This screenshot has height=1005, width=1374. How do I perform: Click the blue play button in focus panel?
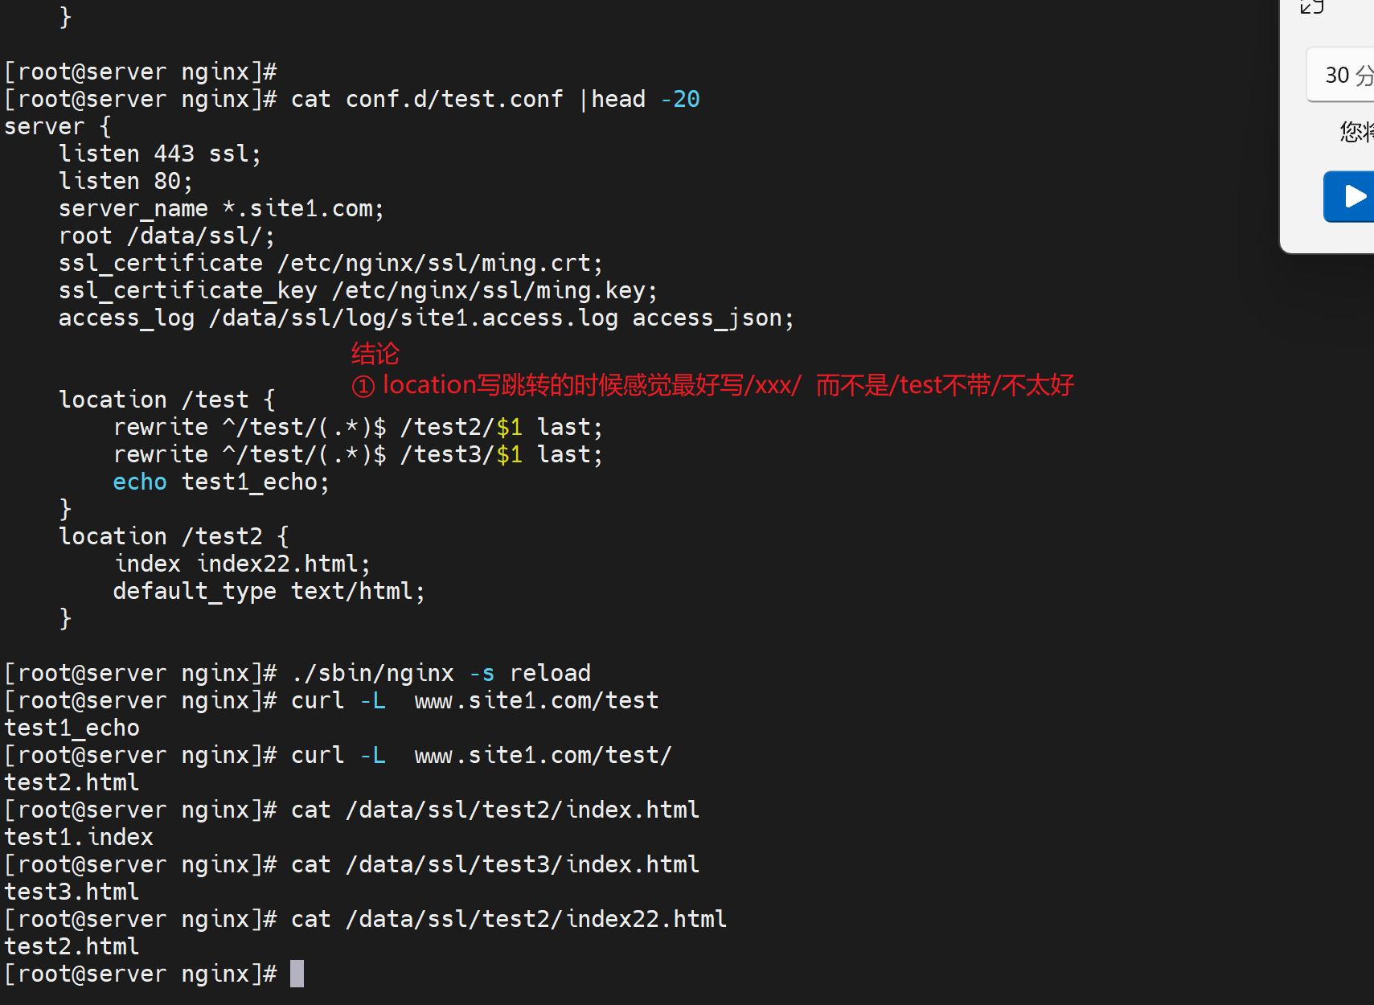coord(1352,196)
